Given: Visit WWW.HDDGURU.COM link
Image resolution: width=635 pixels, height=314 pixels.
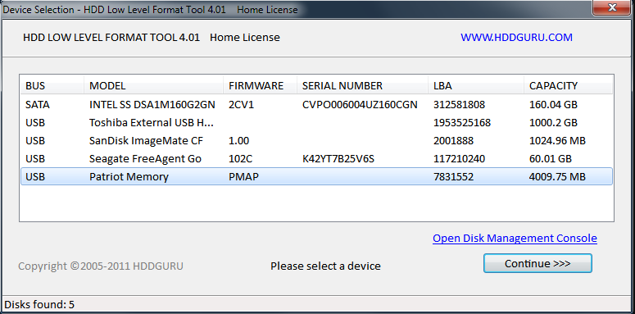Looking at the screenshot, I should click(516, 37).
